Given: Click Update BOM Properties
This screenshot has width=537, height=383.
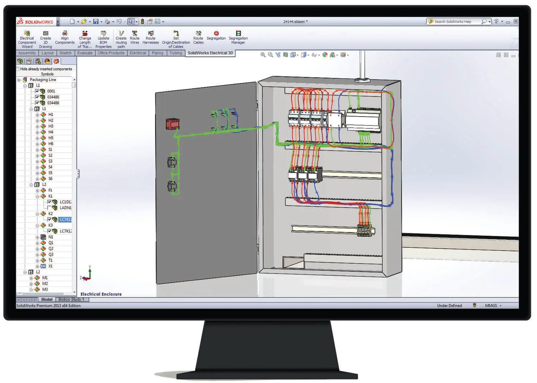Looking at the screenshot, I should [x=103, y=39].
